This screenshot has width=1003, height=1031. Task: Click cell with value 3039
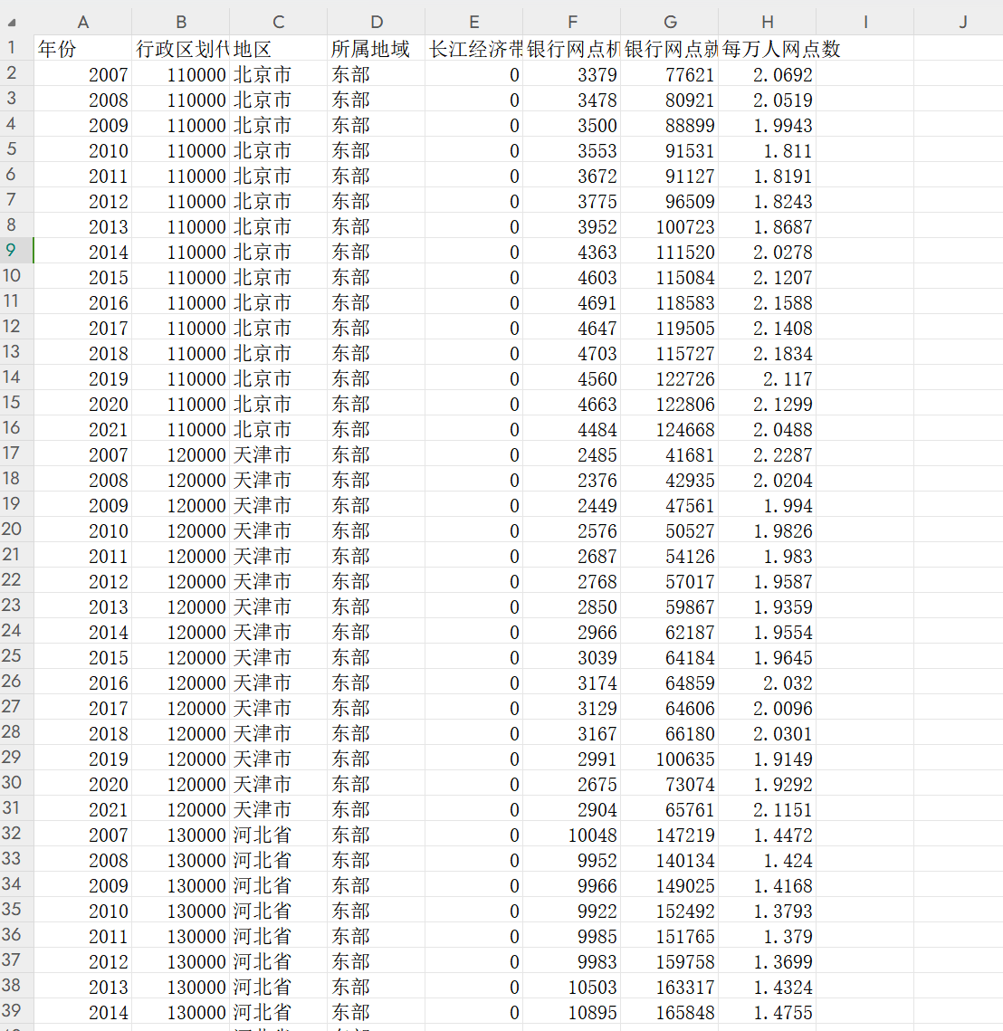click(572, 657)
